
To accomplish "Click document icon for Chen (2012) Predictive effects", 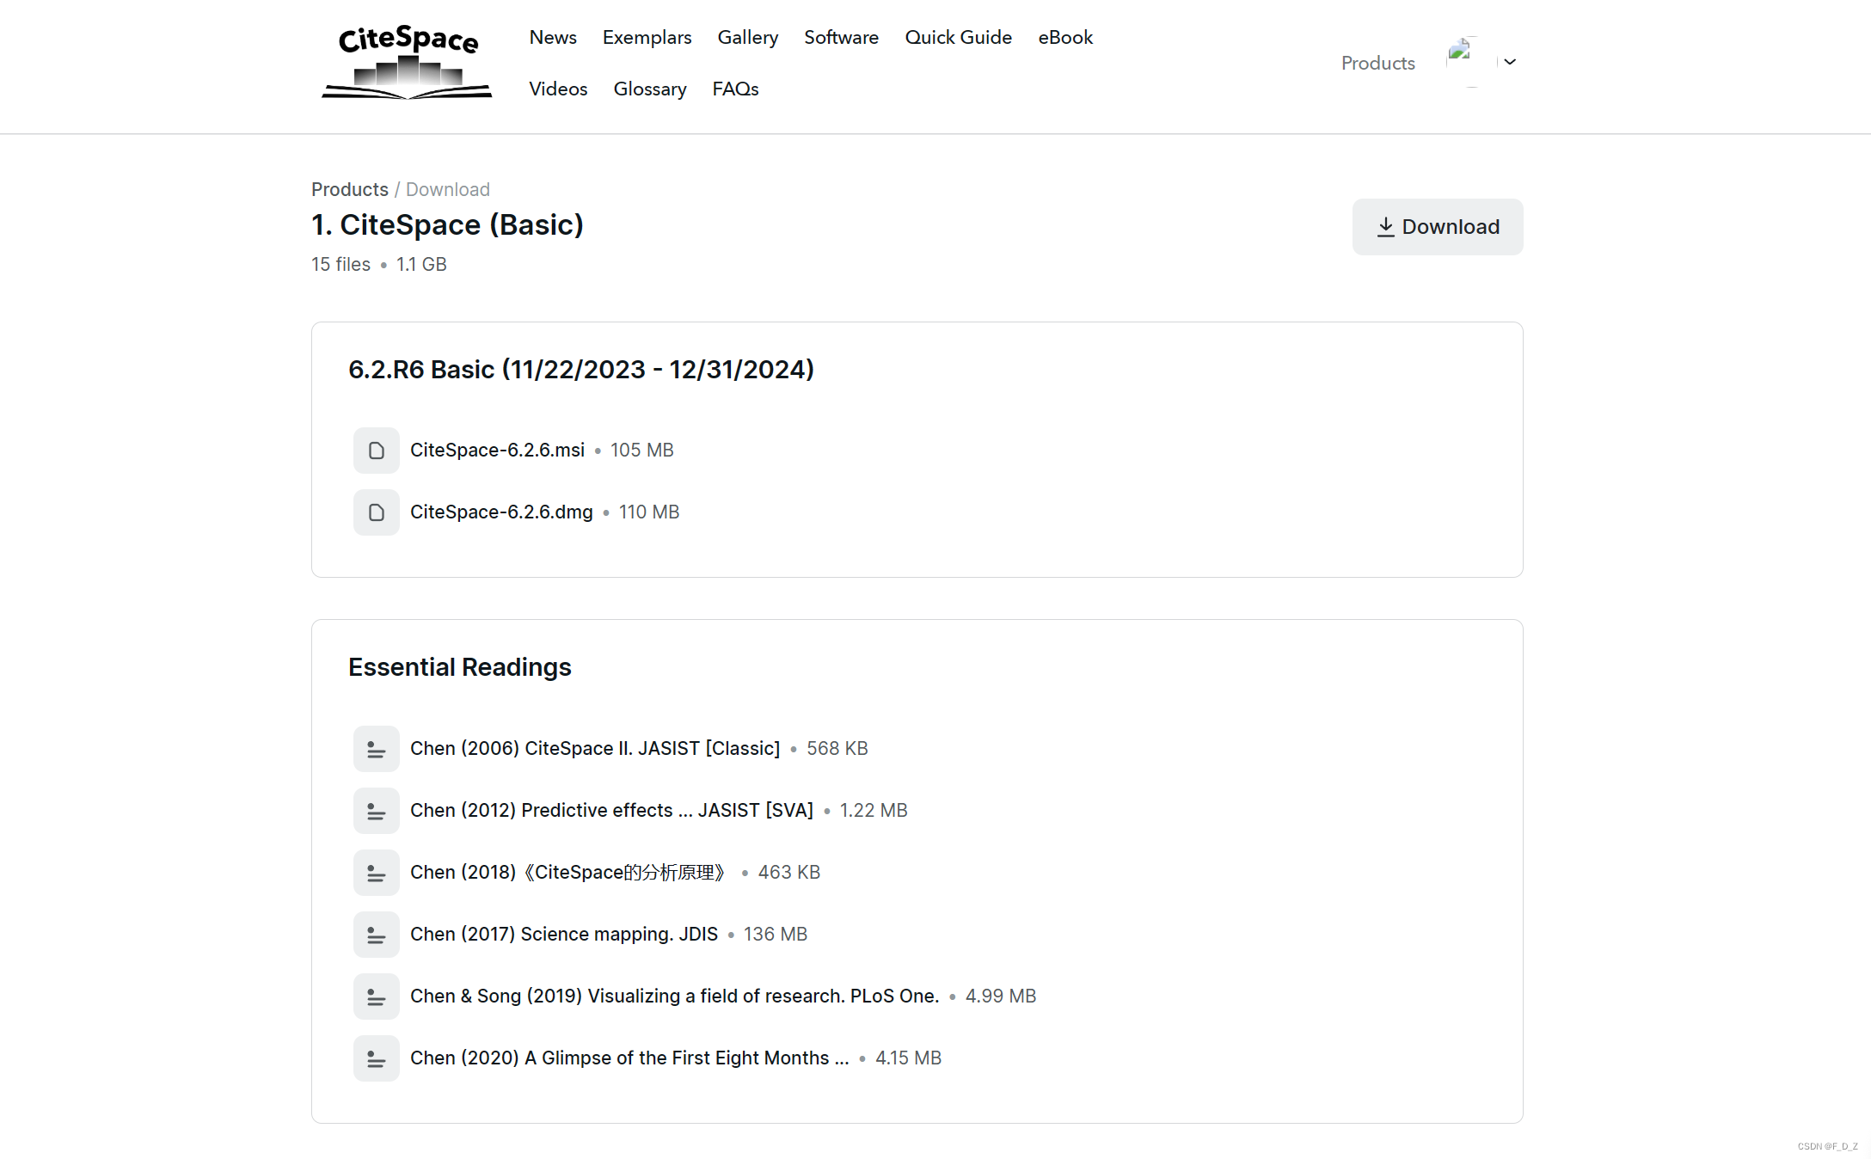I will [377, 811].
